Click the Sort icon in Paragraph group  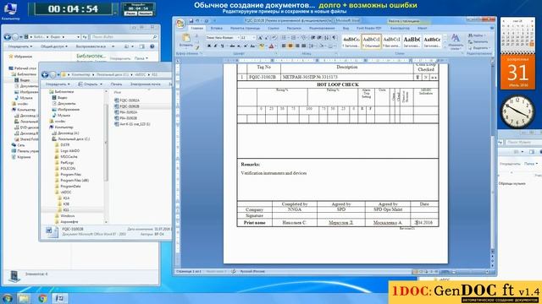coord(327,37)
